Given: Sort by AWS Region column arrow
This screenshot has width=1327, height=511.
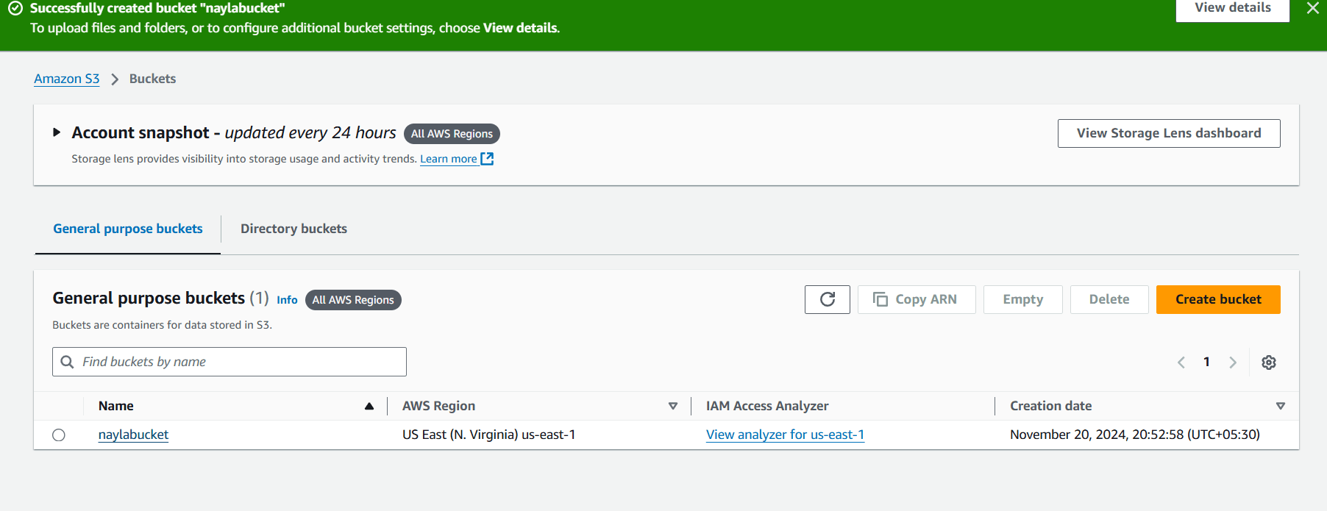Looking at the screenshot, I should pos(673,406).
